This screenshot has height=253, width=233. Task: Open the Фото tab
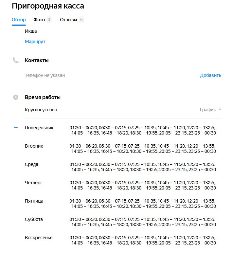[39, 20]
